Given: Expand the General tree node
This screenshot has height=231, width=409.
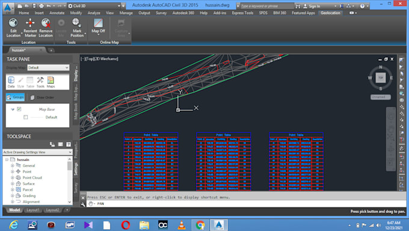Looking at the screenshot, I should 12,165.
